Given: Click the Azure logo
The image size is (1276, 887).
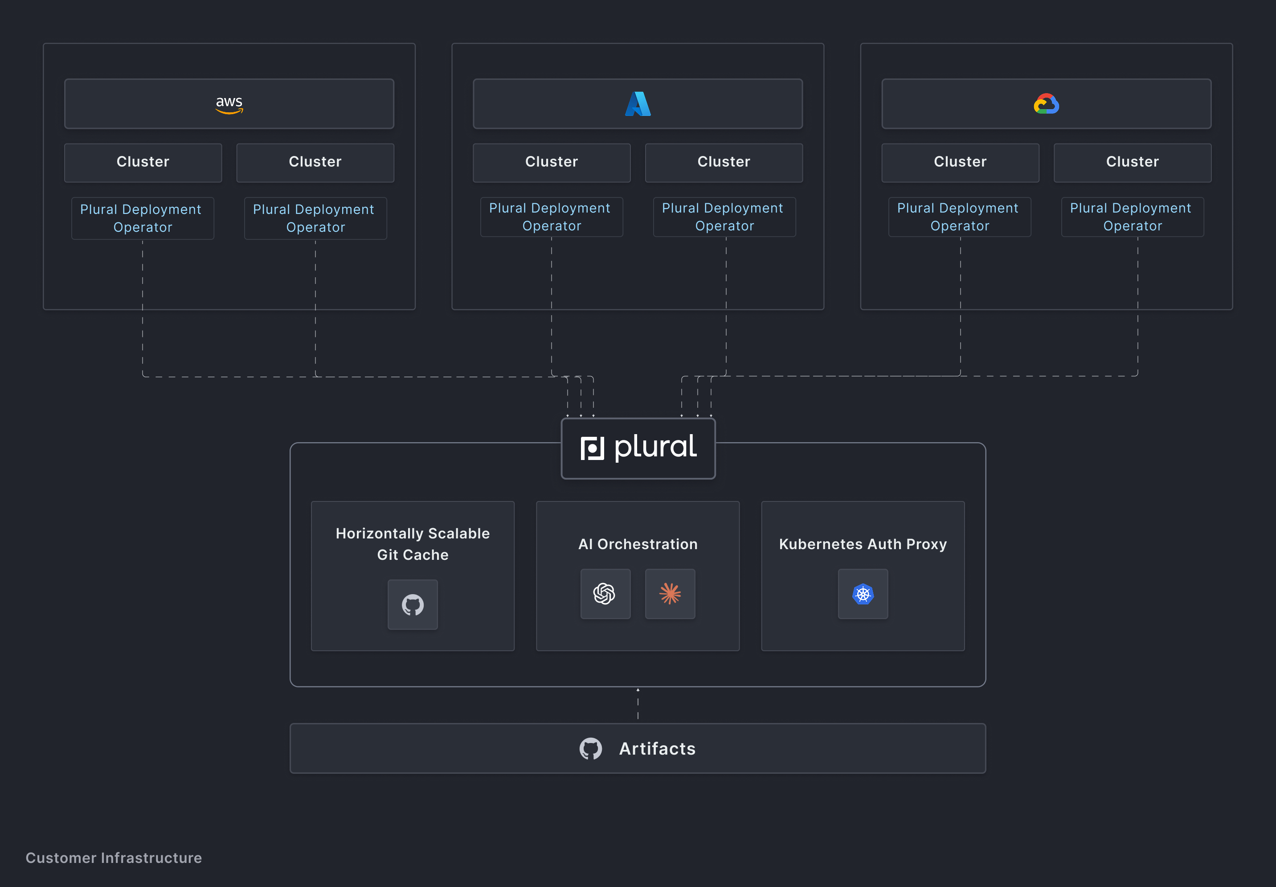Looking at the screenshot, I should click(638, 104).
